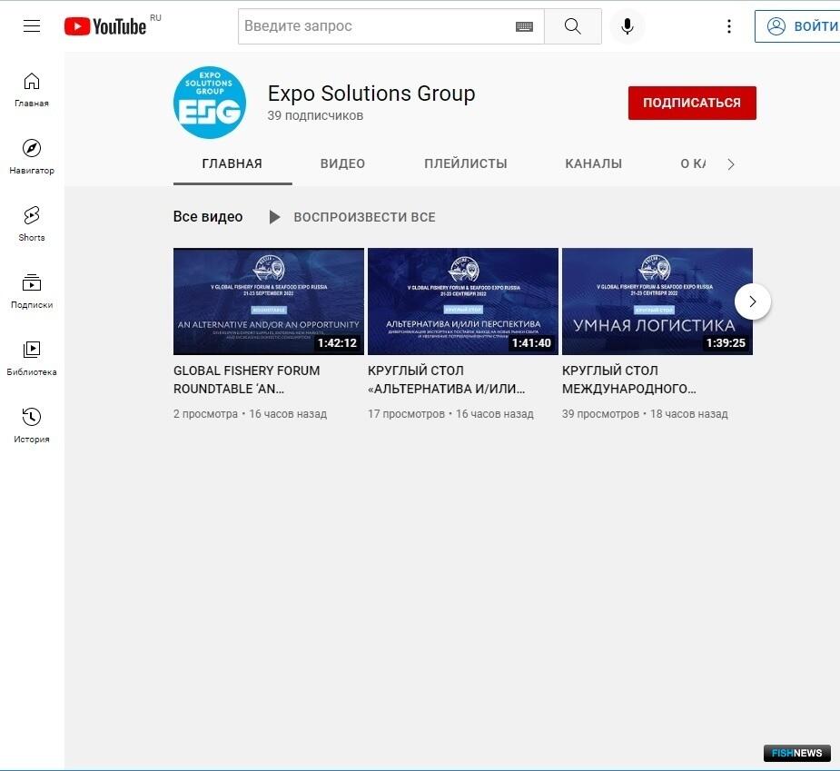840x771 pixels.
Task: Open the hamburger guide menu
Action: click(32, 26)
